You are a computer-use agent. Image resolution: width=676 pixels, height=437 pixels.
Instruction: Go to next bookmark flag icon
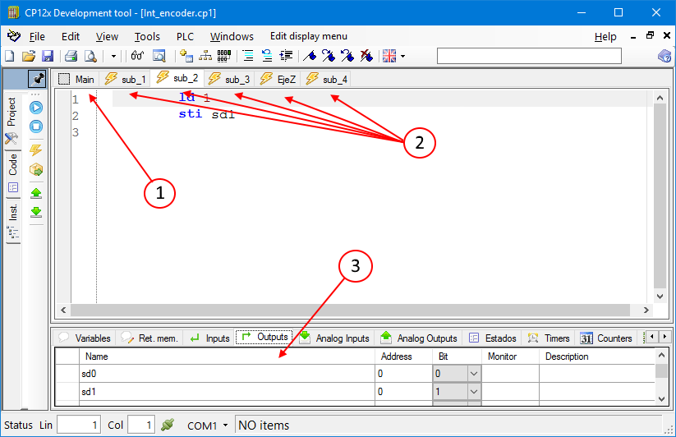pyautogui.click(x=329, y=56)
